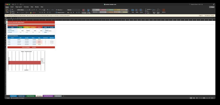
Task: Click the Share button
Action: pyautogui.click(x=212, y=7)
